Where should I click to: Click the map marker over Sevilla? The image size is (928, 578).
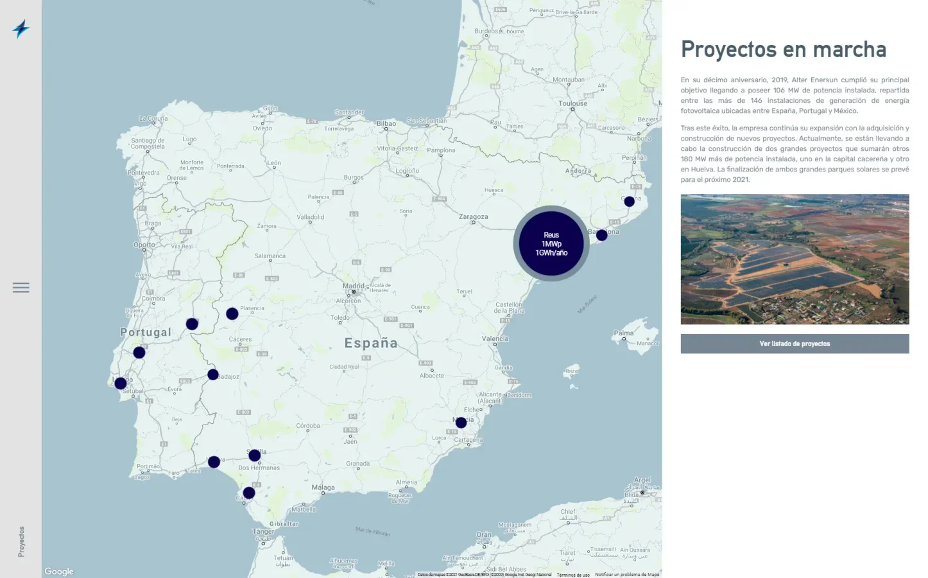254,455
